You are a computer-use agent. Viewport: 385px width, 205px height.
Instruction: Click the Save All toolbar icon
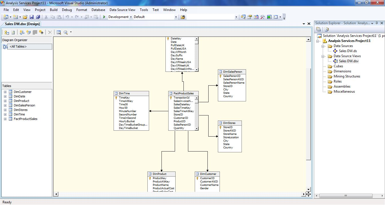(x=38, y=17)
